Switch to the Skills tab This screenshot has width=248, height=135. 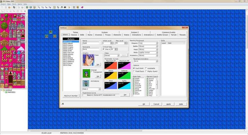(x=82, y=35)
